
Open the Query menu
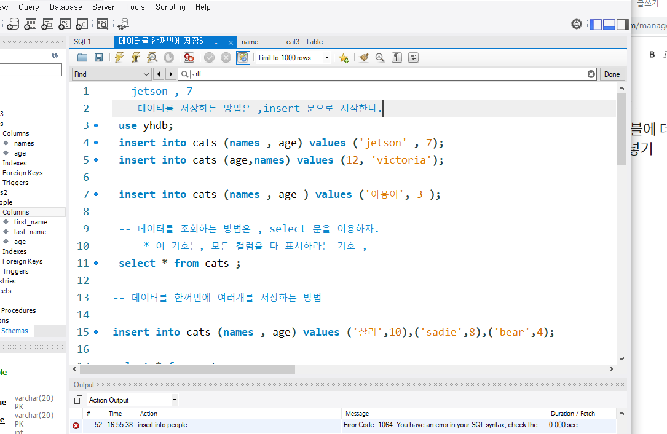coord(29,7)
